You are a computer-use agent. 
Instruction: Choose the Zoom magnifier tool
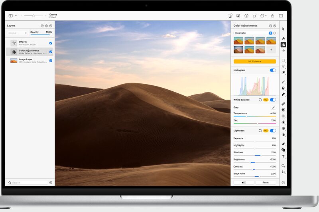pos(283,166)
